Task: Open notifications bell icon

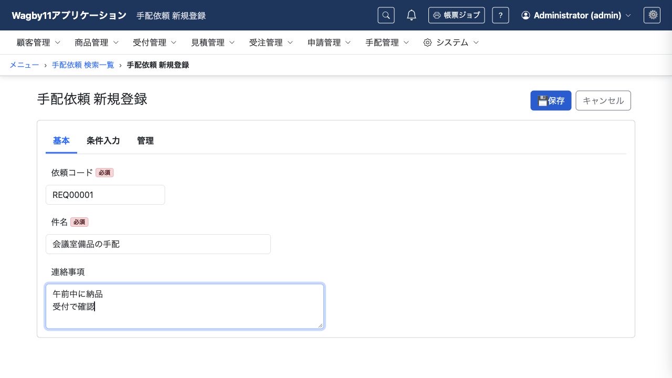Action: [412, 15]
